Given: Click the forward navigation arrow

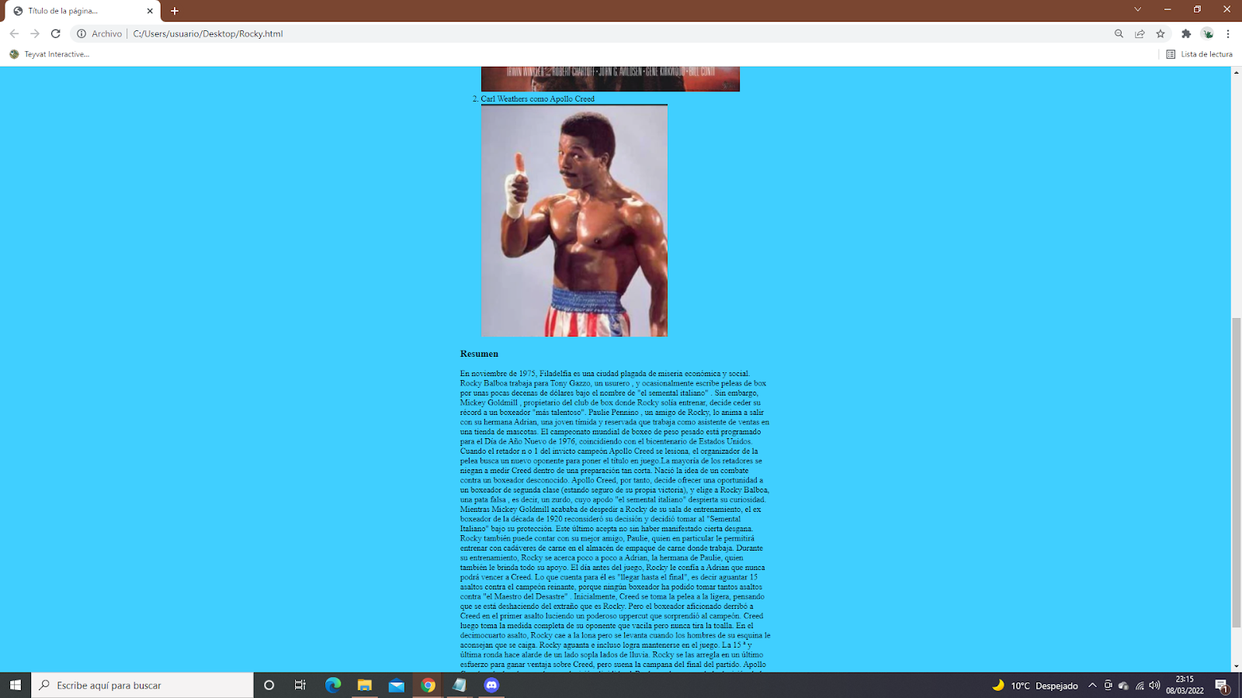Looking at the screenshot, I should [x=35, y=33].
